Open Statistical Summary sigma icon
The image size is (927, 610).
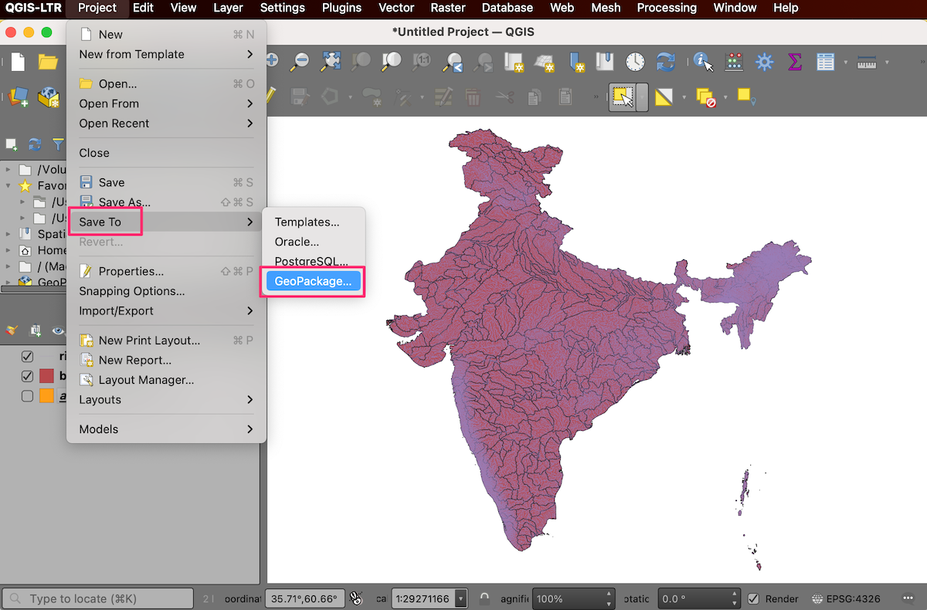(x=794, y=62)
